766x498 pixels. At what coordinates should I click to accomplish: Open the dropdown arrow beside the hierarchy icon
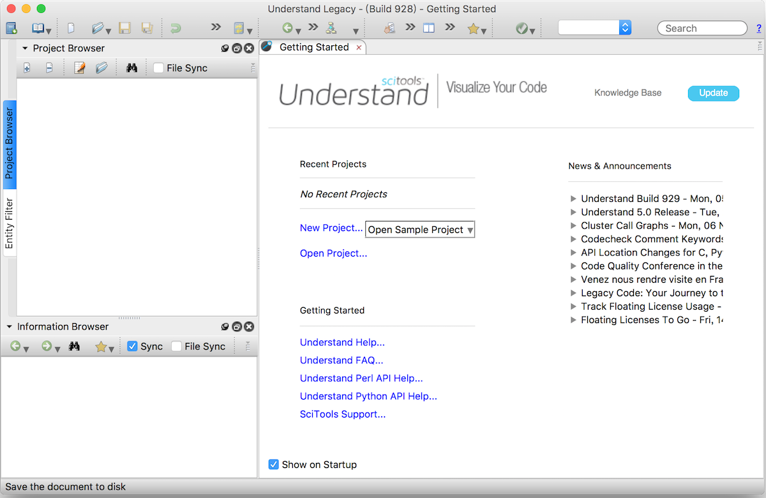tap(356, 31)
